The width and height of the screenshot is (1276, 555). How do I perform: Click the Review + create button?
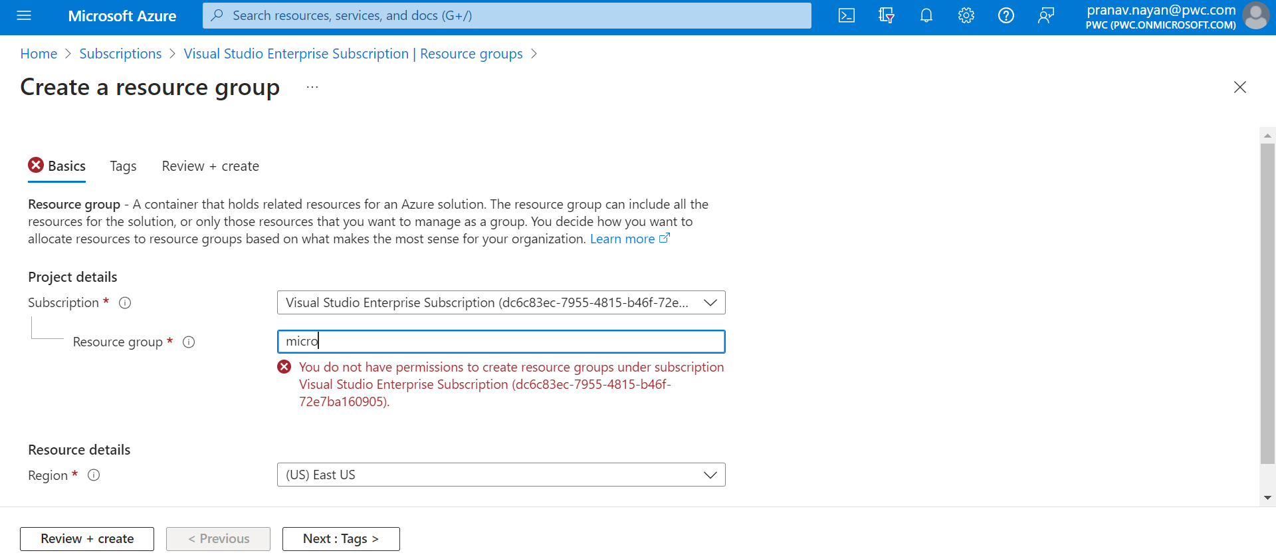pos(87,539)
